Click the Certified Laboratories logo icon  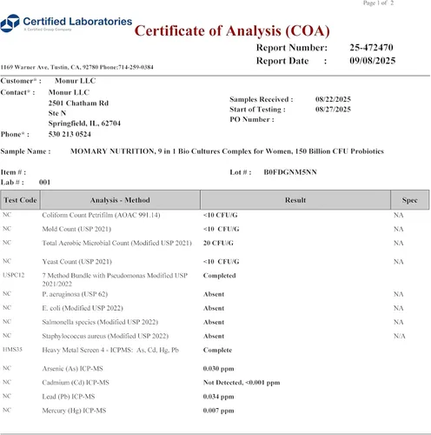pyautogui.click(x=10, y=23)
